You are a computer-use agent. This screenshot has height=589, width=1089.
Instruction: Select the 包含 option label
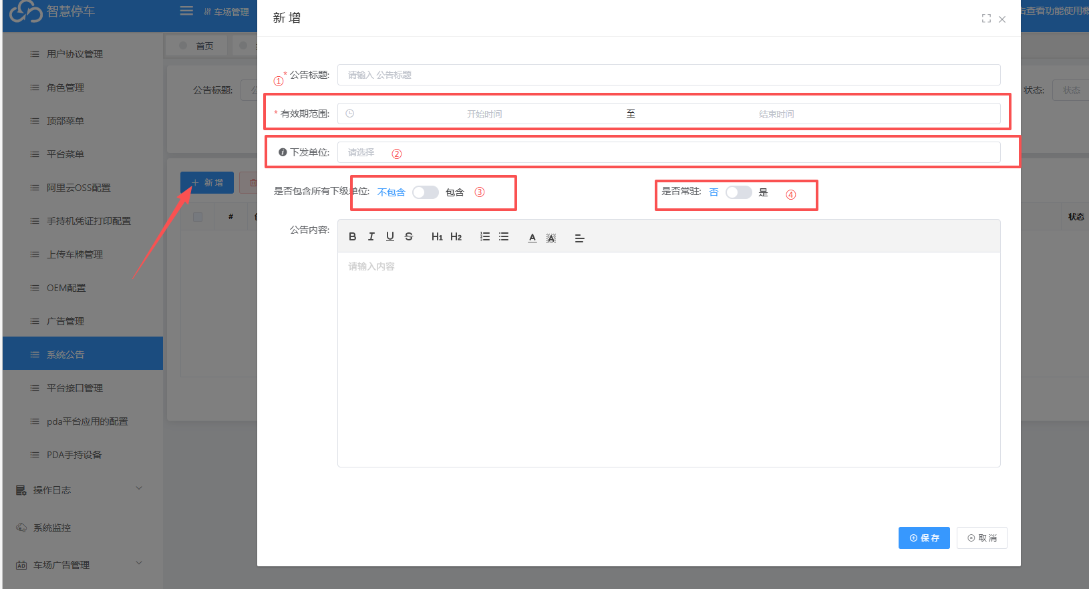(x=455, y=192)
